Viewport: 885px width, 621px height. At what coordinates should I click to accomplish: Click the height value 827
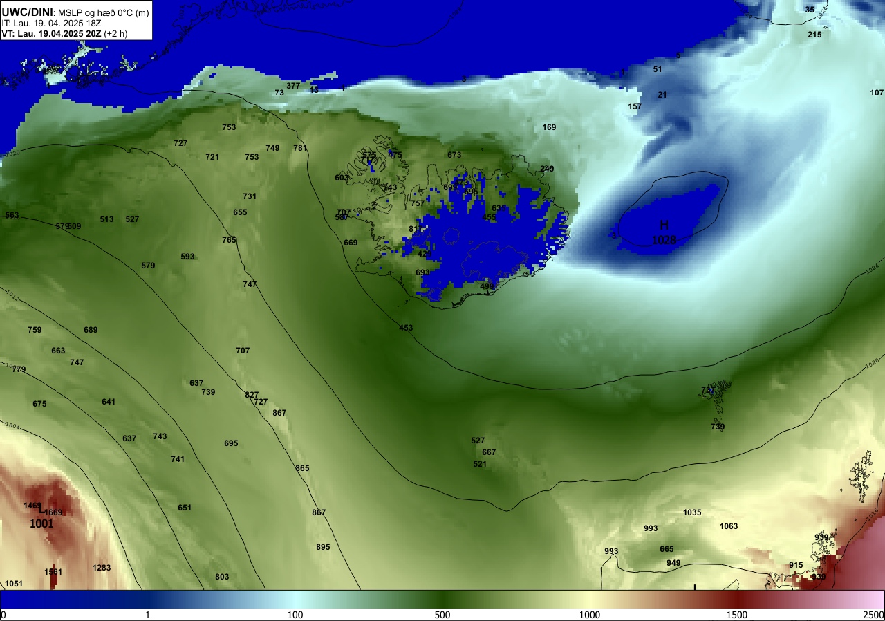pyautogui.click(x=252, y=395)
